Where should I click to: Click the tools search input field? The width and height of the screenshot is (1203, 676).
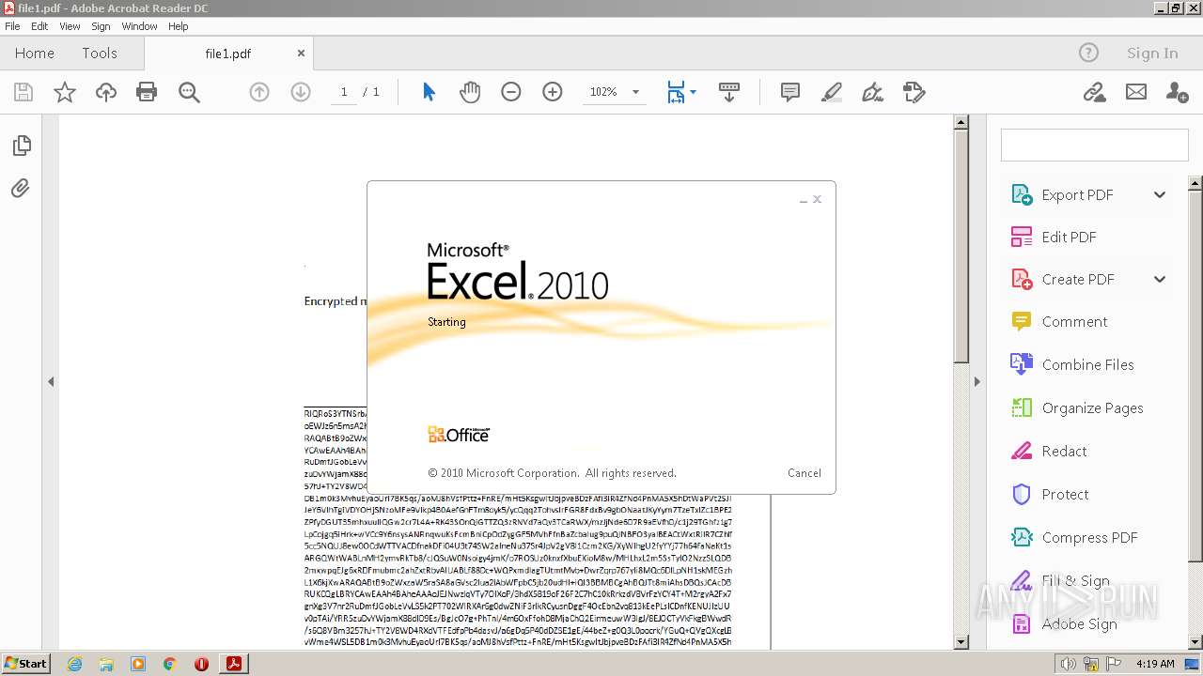coord(1094,146)
